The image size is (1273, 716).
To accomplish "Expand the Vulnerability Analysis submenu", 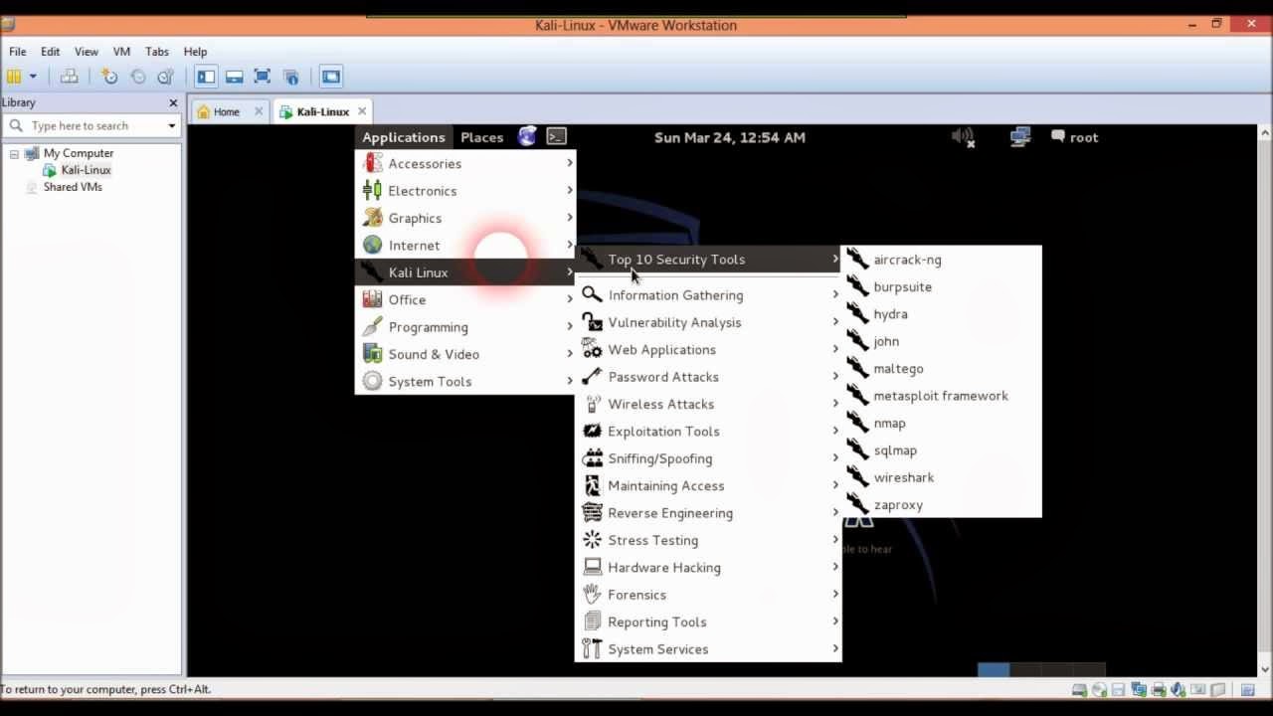I will coord(708,322).
